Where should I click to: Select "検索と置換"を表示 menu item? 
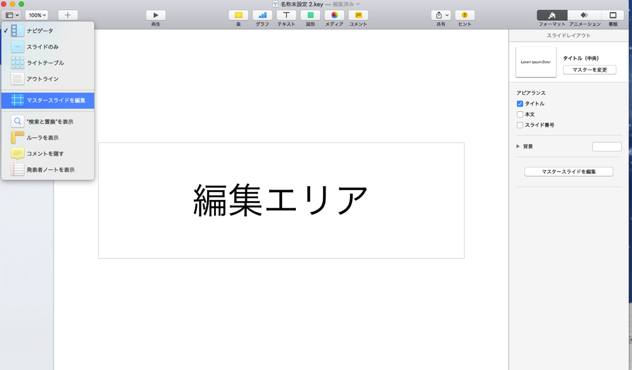coord(48,122)
